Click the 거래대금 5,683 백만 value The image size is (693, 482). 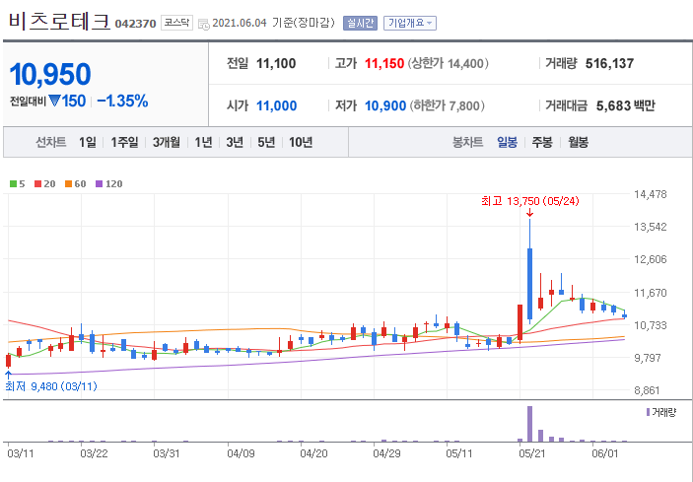click(625, 106)
